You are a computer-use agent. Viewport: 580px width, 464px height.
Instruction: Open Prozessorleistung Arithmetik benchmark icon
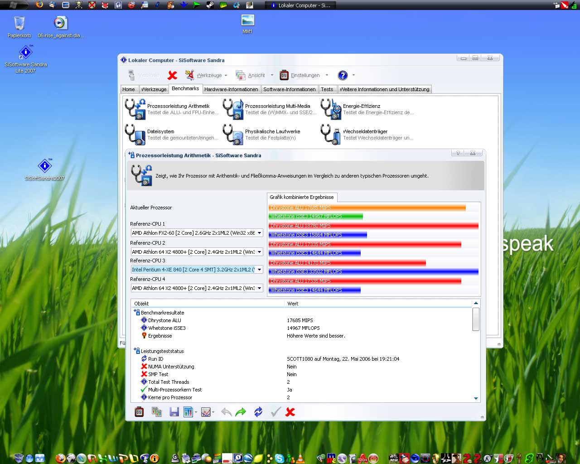(x=135, y=109)
